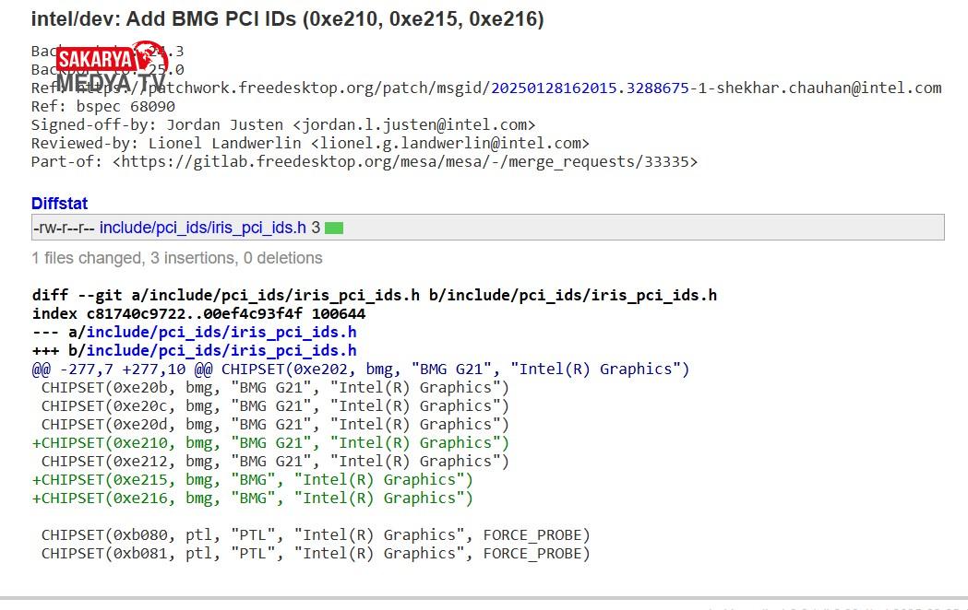Open the a/include/pci_ids/iris_pci_ids.h file link
The image size is (968, 610).
click(221, 332)
